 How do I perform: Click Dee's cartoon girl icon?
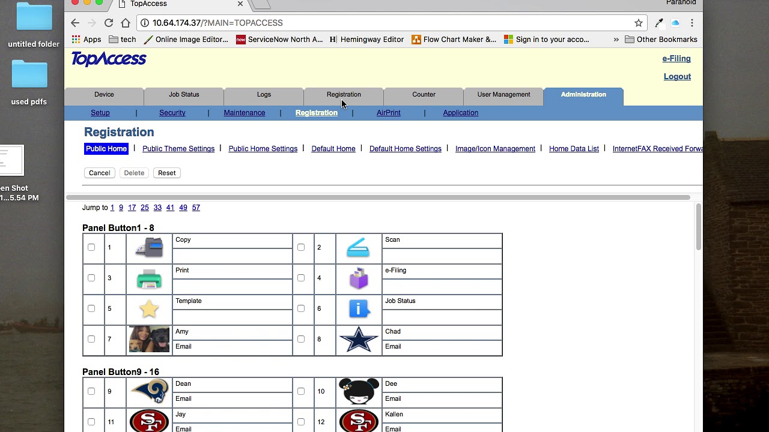pos(359,391)
